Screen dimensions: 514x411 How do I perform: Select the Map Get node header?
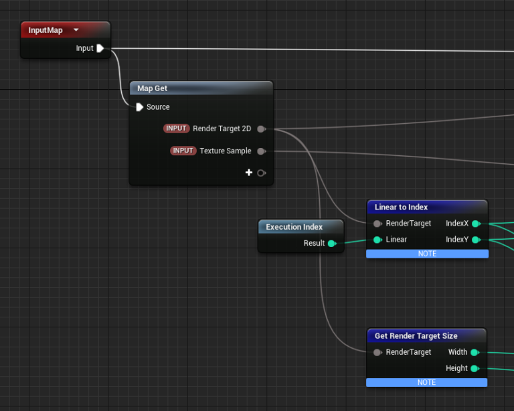tap(201, 88)
